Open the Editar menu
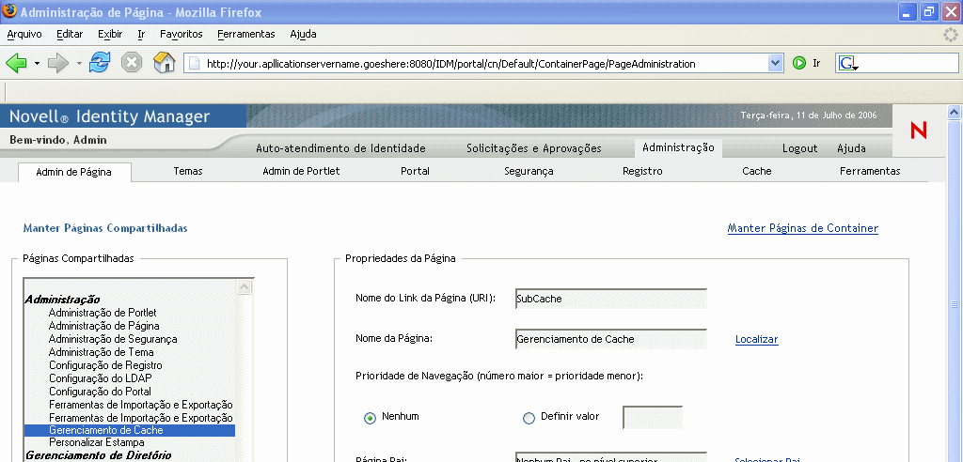Viewport: 963px width, 462px height. [70, 35]
